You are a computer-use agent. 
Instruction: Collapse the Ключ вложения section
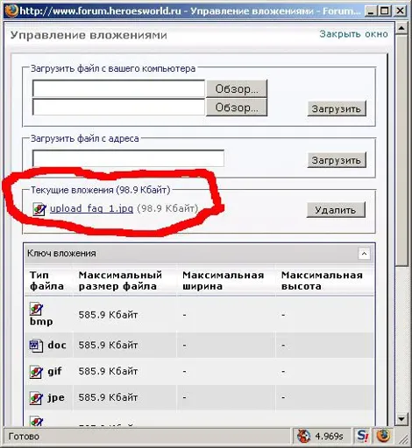click(364, 254)
